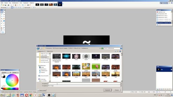Image resolution: width=173 pixels, height=97 pixels.
Task: Open the Файл menu
Action: (x=2, y=3)
